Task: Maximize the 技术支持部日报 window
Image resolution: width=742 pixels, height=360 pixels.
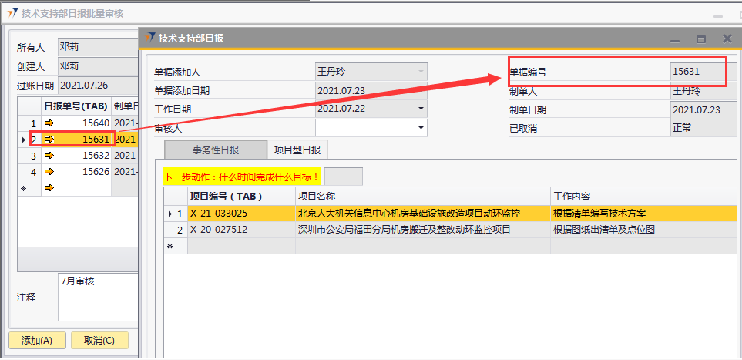Action: pos(701,39)
